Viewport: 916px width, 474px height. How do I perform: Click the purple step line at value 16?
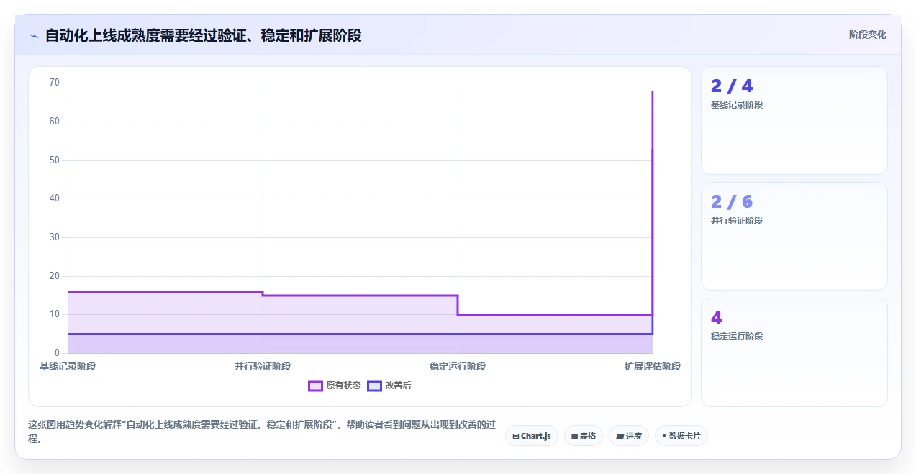[x=165, y=291]
